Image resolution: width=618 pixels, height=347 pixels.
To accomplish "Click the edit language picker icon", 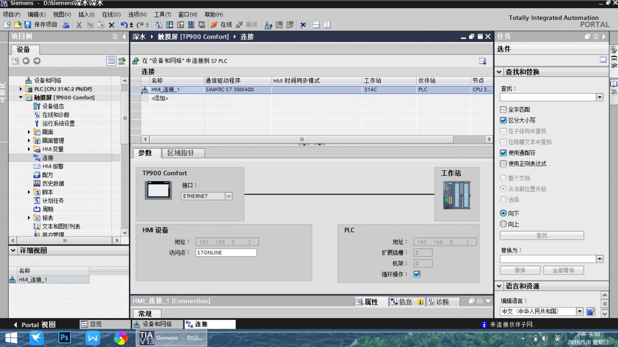I will click(590, 311).
